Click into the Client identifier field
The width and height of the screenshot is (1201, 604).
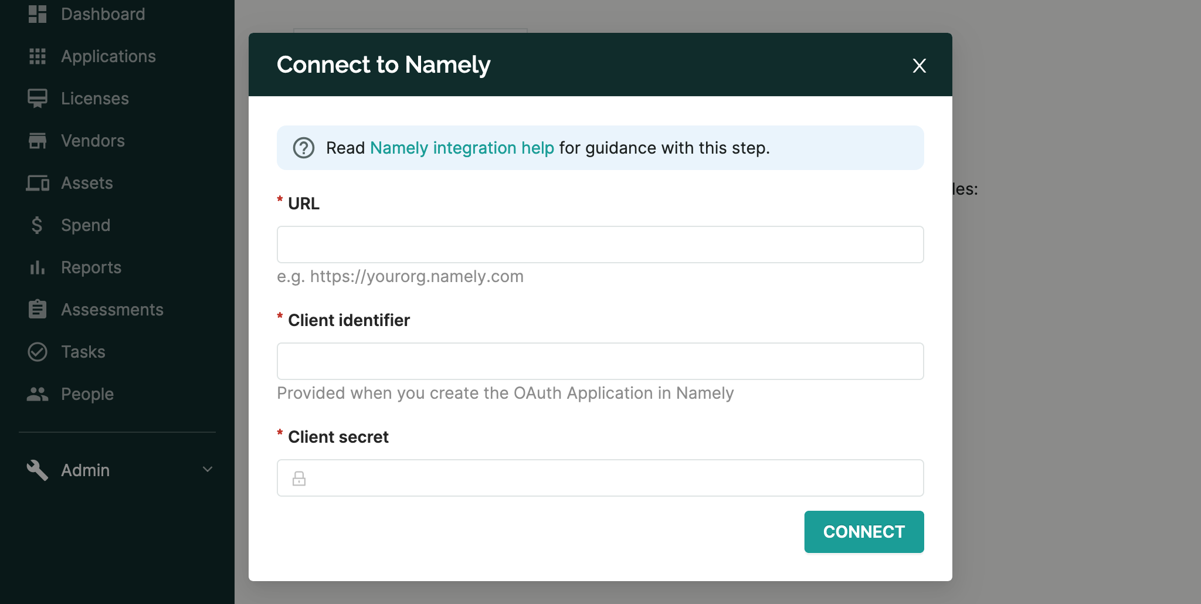pyautogui.click(x=600, y=361)
